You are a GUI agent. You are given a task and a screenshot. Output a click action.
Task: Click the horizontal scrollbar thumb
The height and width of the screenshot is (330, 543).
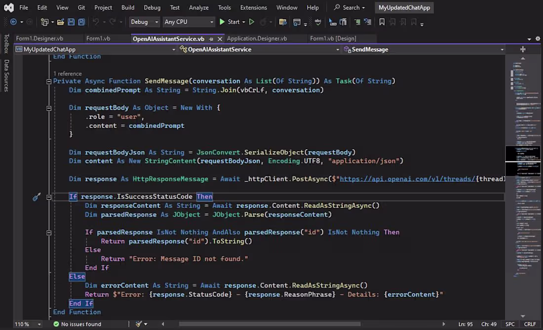click(270, 324)
